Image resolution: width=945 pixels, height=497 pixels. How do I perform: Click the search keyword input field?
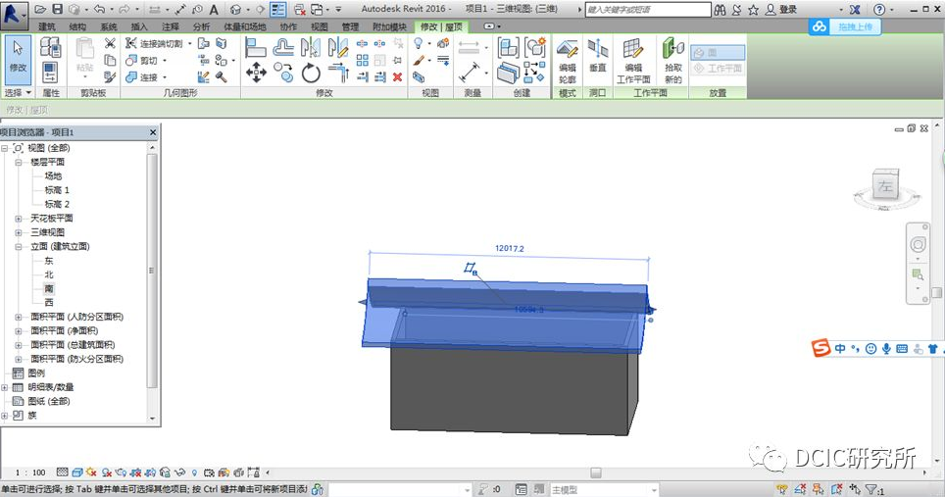pos(647,9)
